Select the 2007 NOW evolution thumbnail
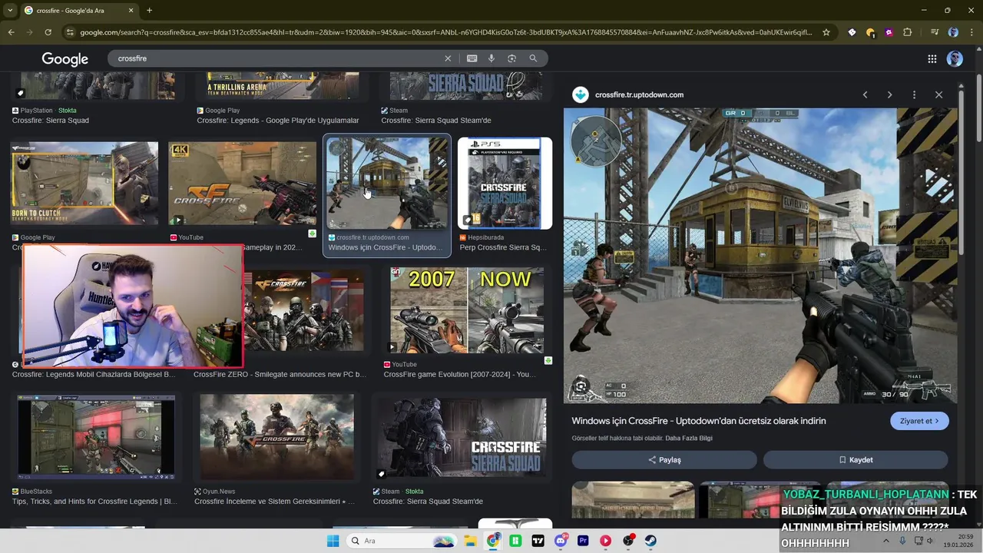 (x=467, y=310)
